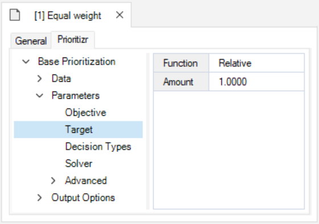Select the Target tree item
The image size is (319, 224).
click(78, 130)
